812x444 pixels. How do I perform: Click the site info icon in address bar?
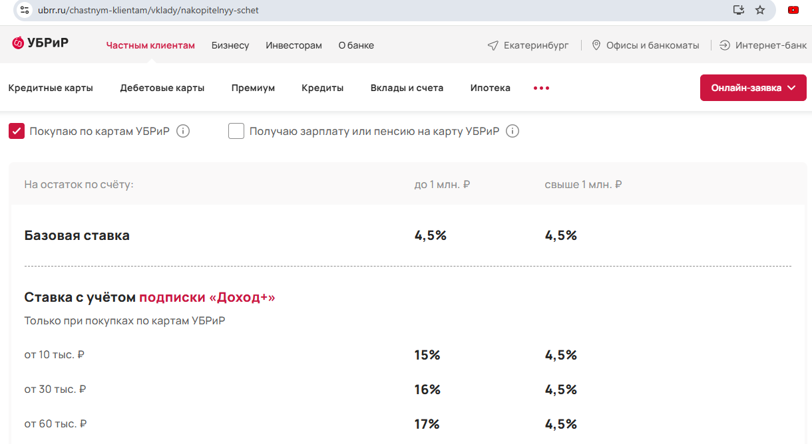[x=25, y=10]
